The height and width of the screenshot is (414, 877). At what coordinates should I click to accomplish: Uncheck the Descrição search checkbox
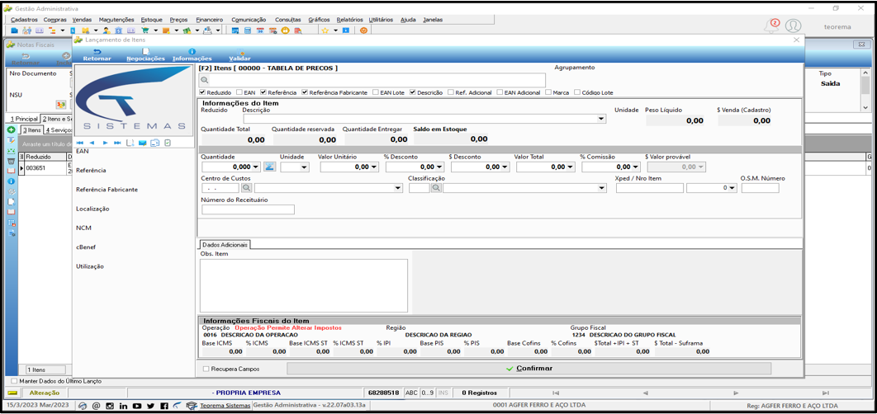pos(413,92)
